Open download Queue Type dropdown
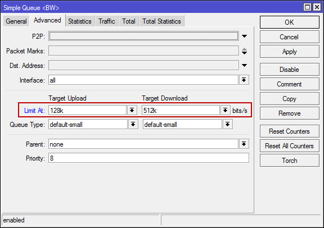Image resolution: width=324 pixels, height=228 pixels. tap(228, 124)
